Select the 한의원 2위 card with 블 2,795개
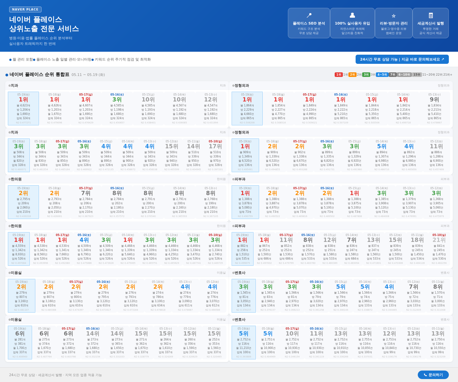458x382 pixels. (23, 202)
